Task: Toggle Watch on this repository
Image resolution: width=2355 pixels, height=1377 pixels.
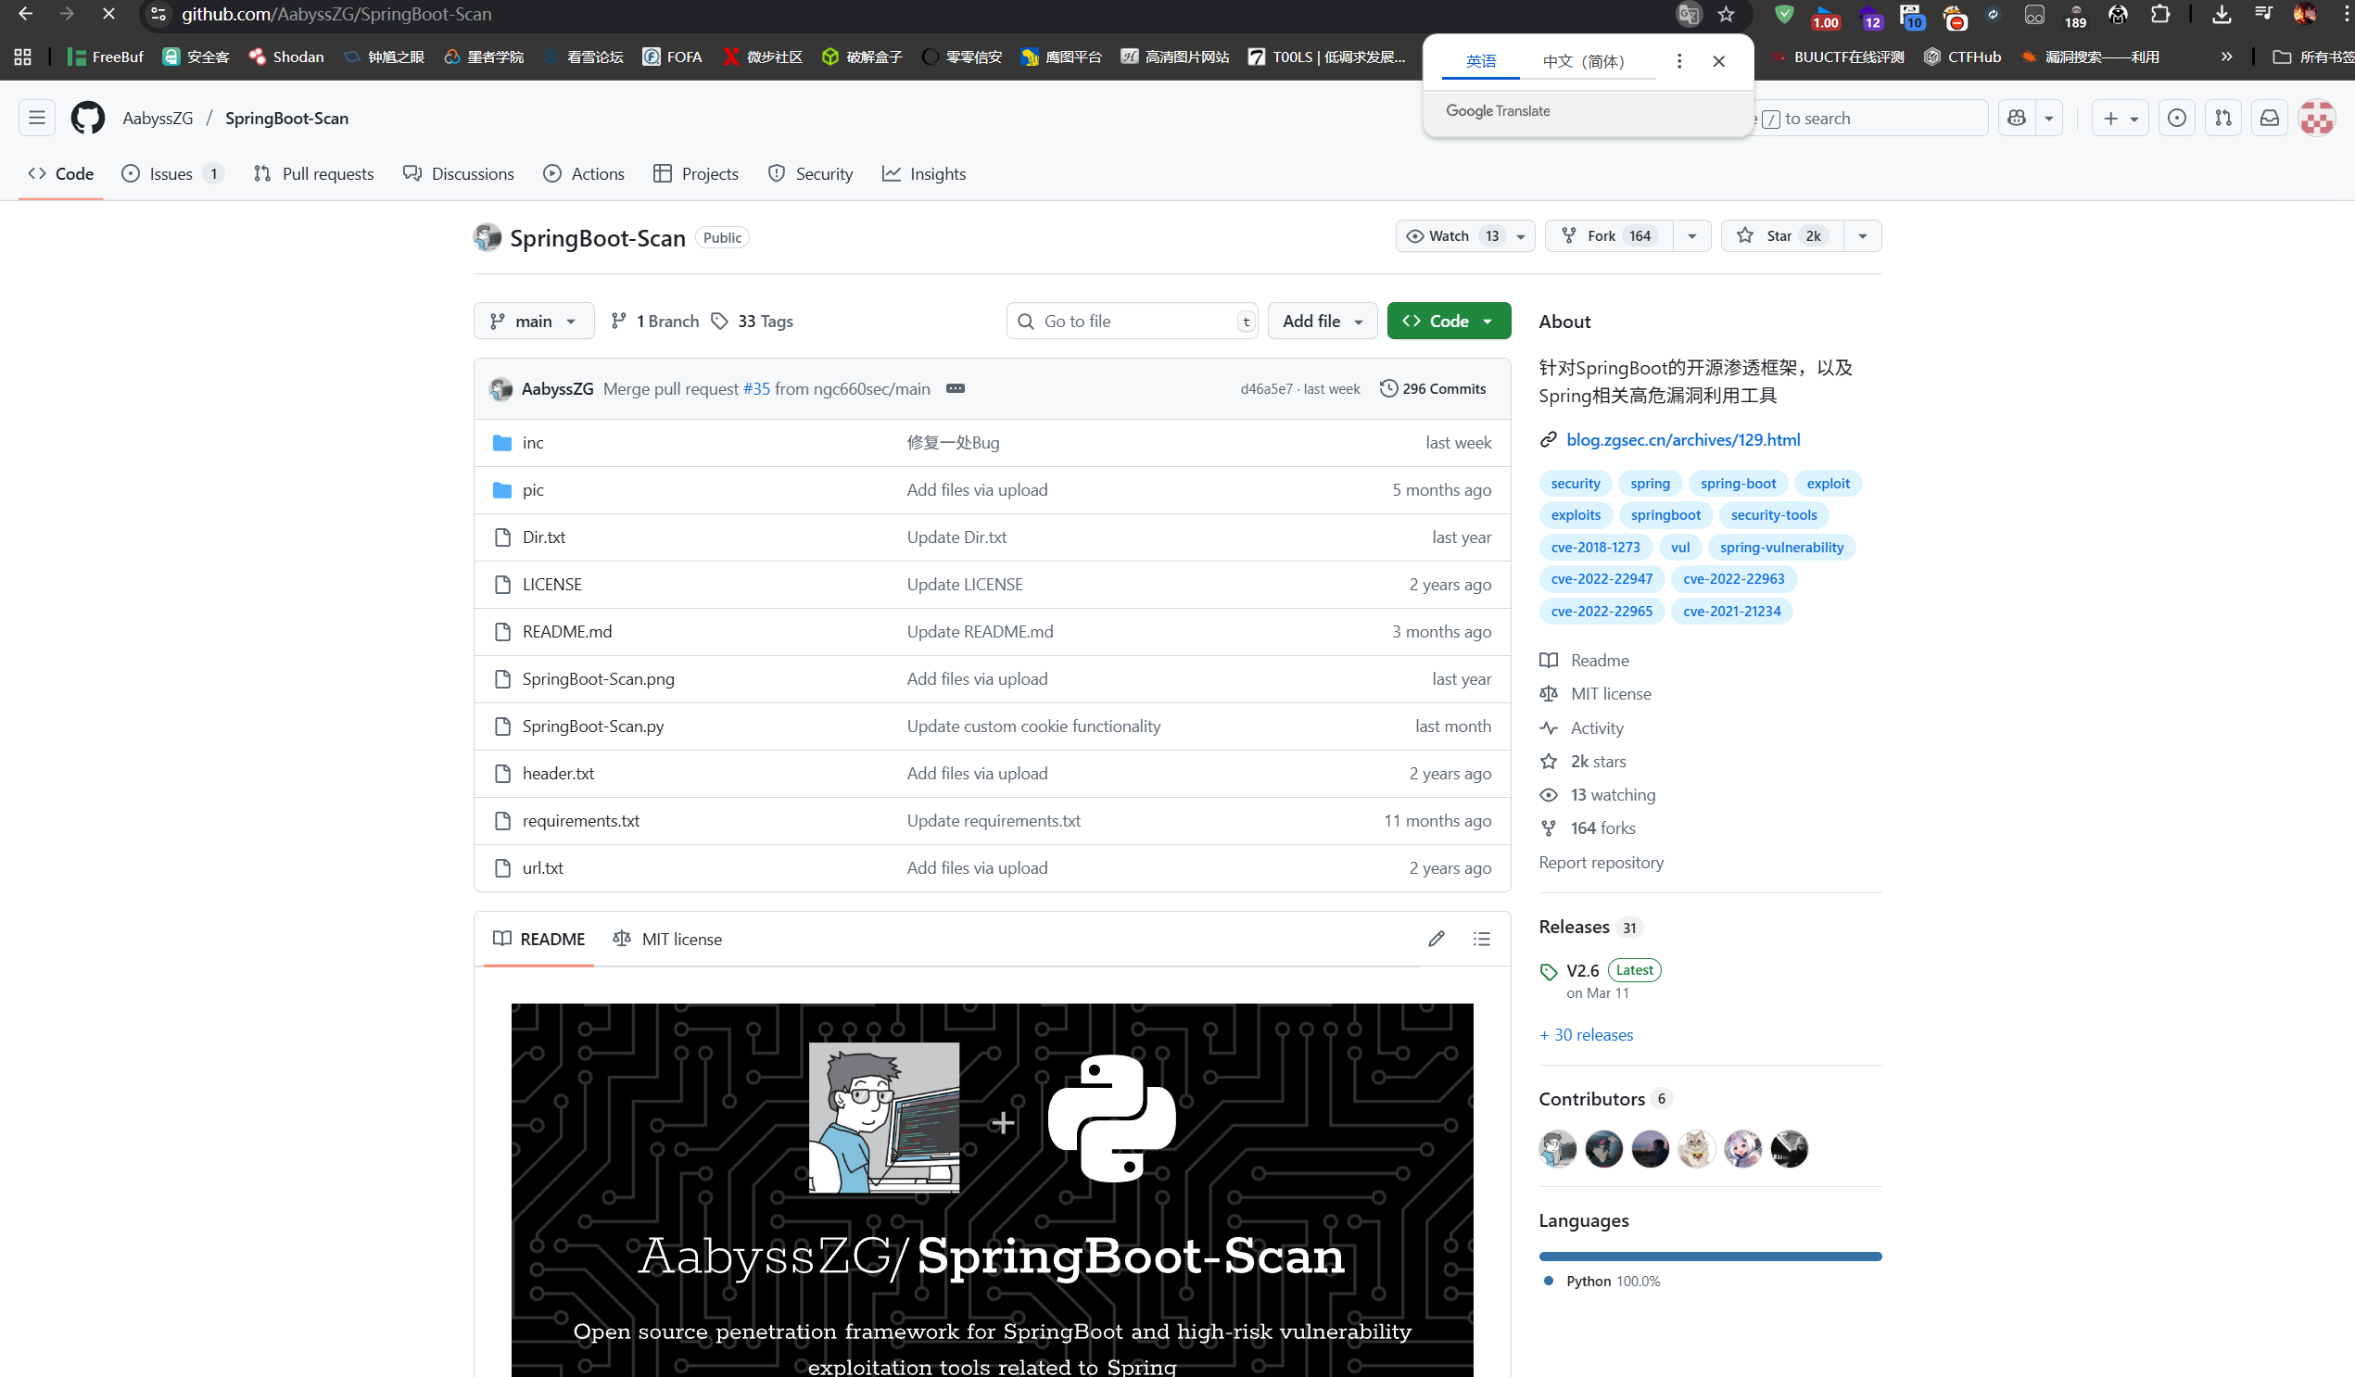Action: tap(1449, 236)
